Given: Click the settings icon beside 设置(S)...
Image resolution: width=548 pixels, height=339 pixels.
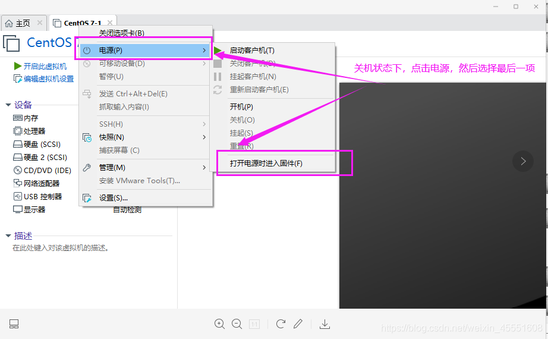Looking at the screenshot, I should click(87, 198).
